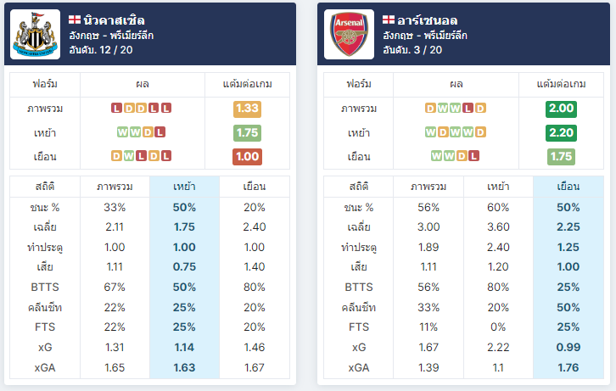Select Arsenal เหย้า stats column header

498,187
